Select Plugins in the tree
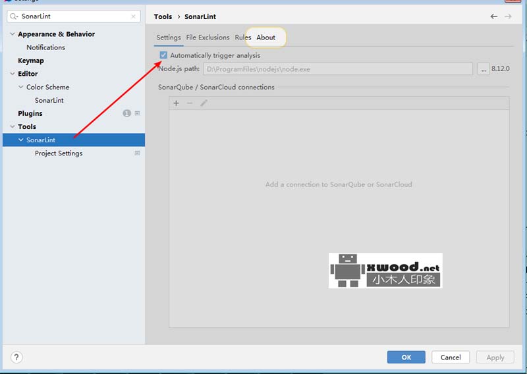 30,113
